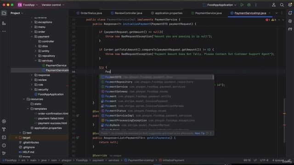Open the Build hammer tool window
Image resolution: width=294 pixels, height=165 pixels.
click(x=4, y=129)
